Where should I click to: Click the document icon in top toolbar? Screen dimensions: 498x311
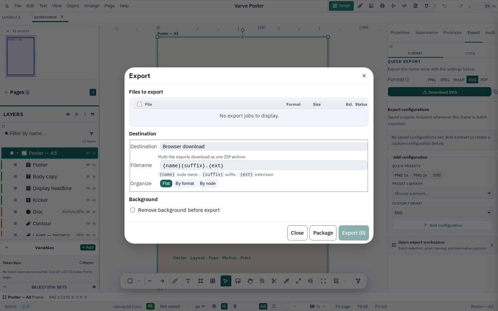pyautogui.click(x=415, y=6)
